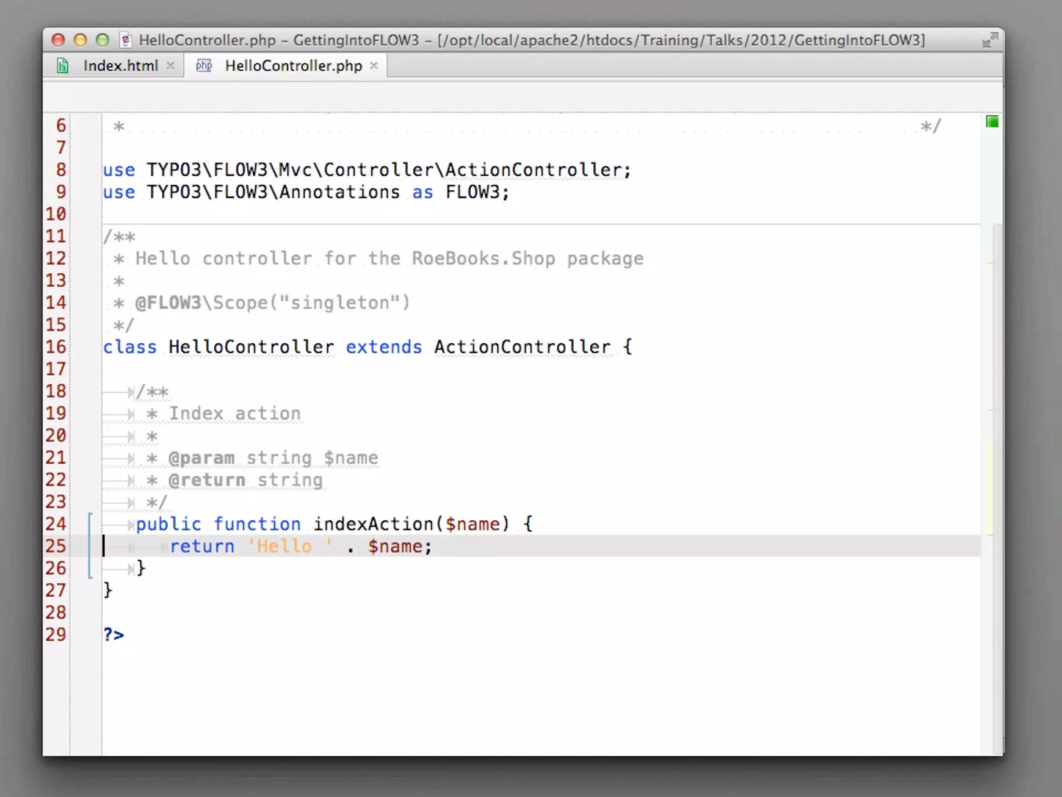Close the HelloController.php tab
This screenshot has height=797, width=1062.
click(374, 66)
